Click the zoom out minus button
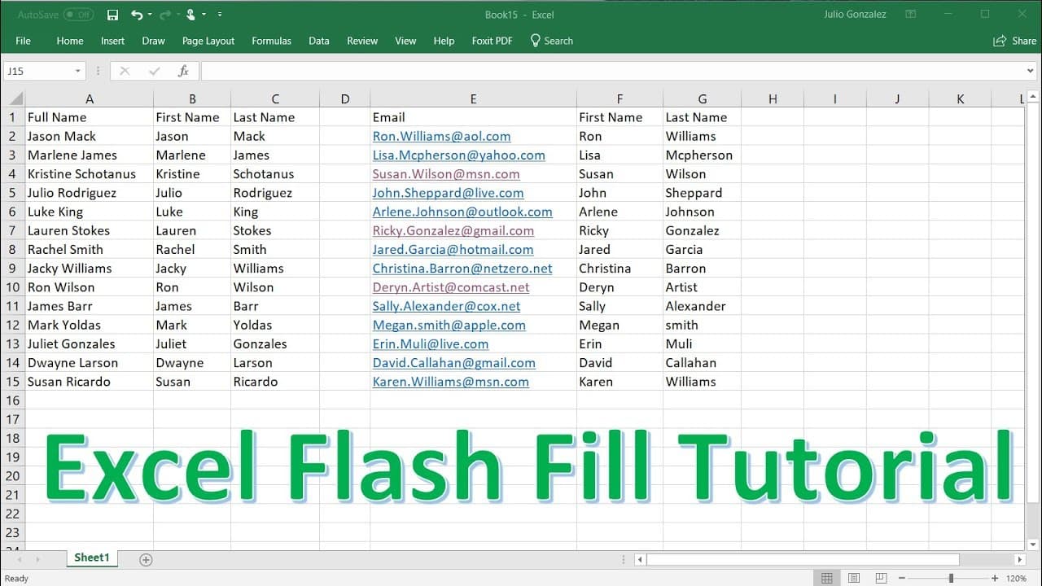Viewport: 1042px width, 586px height. 901,578
